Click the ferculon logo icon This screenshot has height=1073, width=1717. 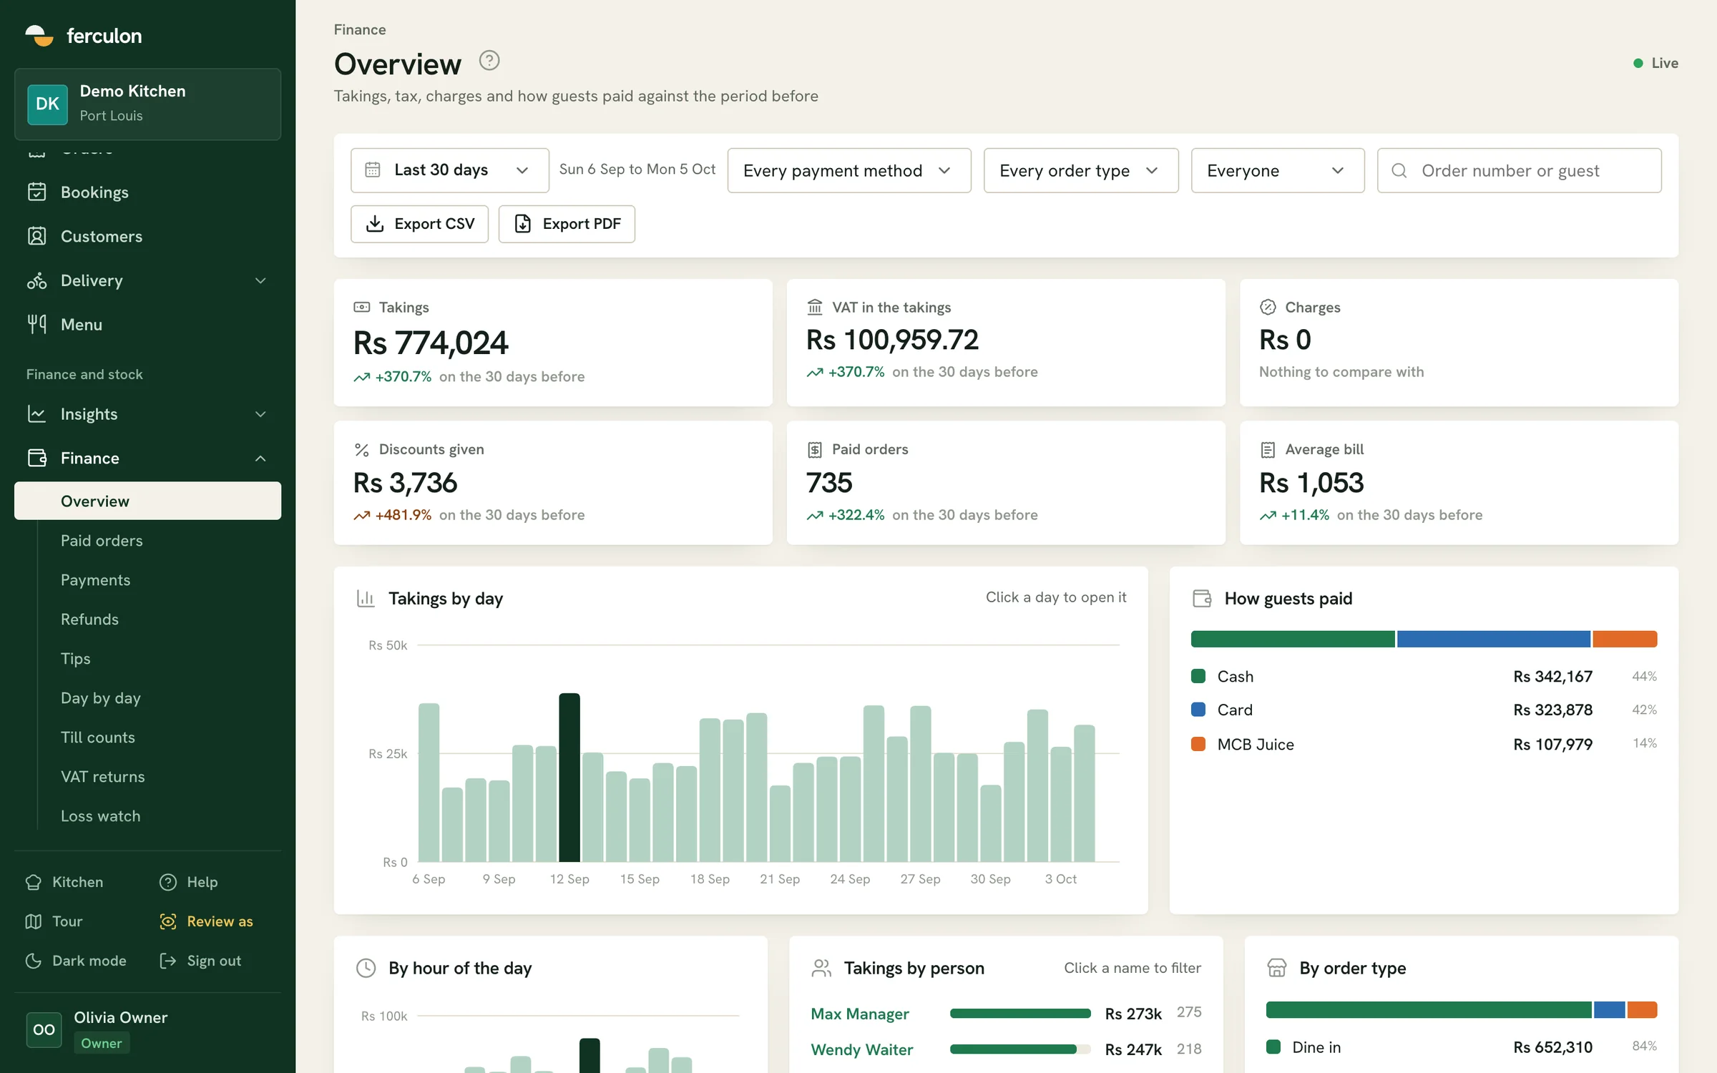coord(39,35)
